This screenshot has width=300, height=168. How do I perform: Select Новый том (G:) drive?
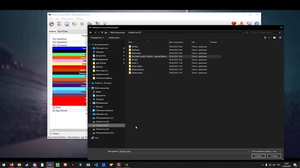(102, 129)
